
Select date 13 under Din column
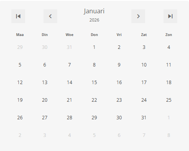45,83
